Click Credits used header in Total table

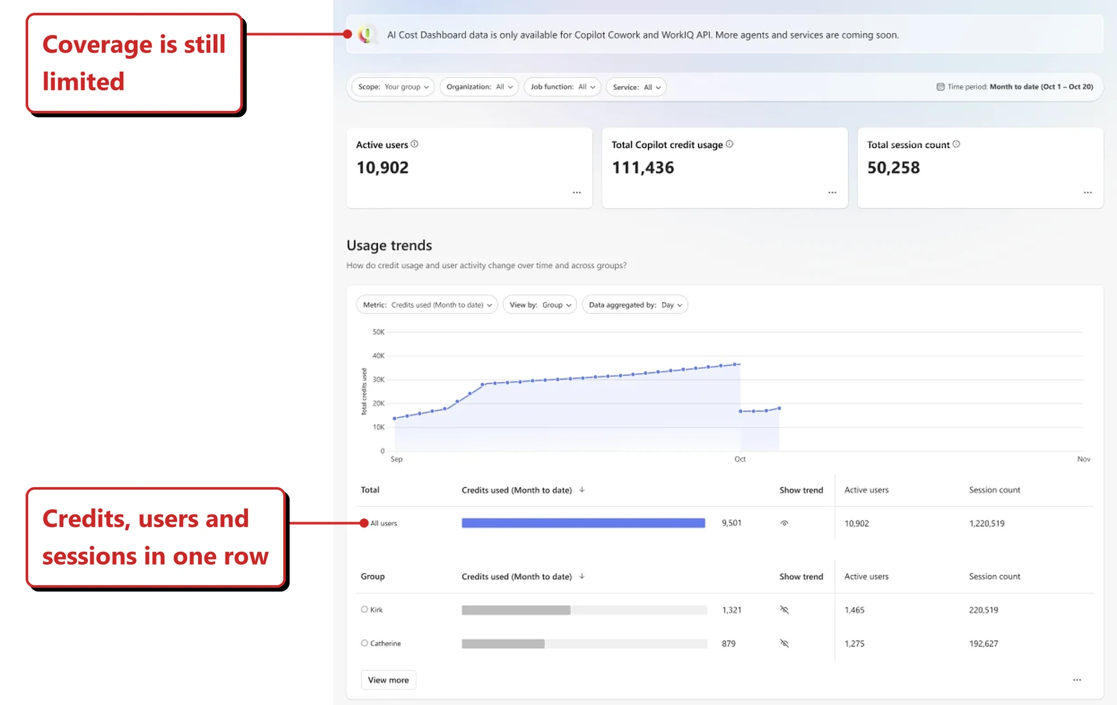pos(517,490)
